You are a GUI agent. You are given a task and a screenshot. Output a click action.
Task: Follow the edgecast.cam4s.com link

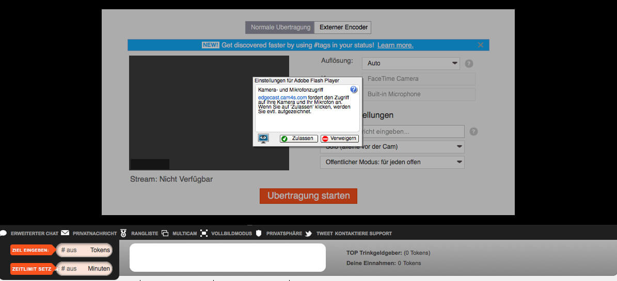pos(282,97)
